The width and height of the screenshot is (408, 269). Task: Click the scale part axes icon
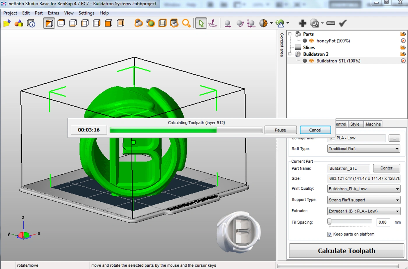[251, 23]
